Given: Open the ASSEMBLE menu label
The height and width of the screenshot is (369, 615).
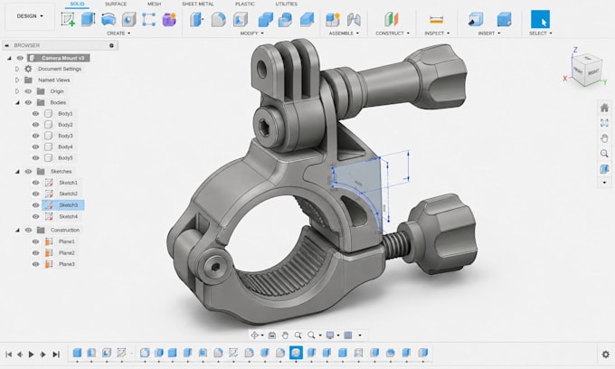Looking at the screenshot, I should click(344, 33).
